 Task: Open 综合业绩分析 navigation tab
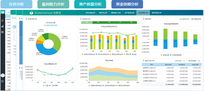pyautogui.click(x=90, y=13)
